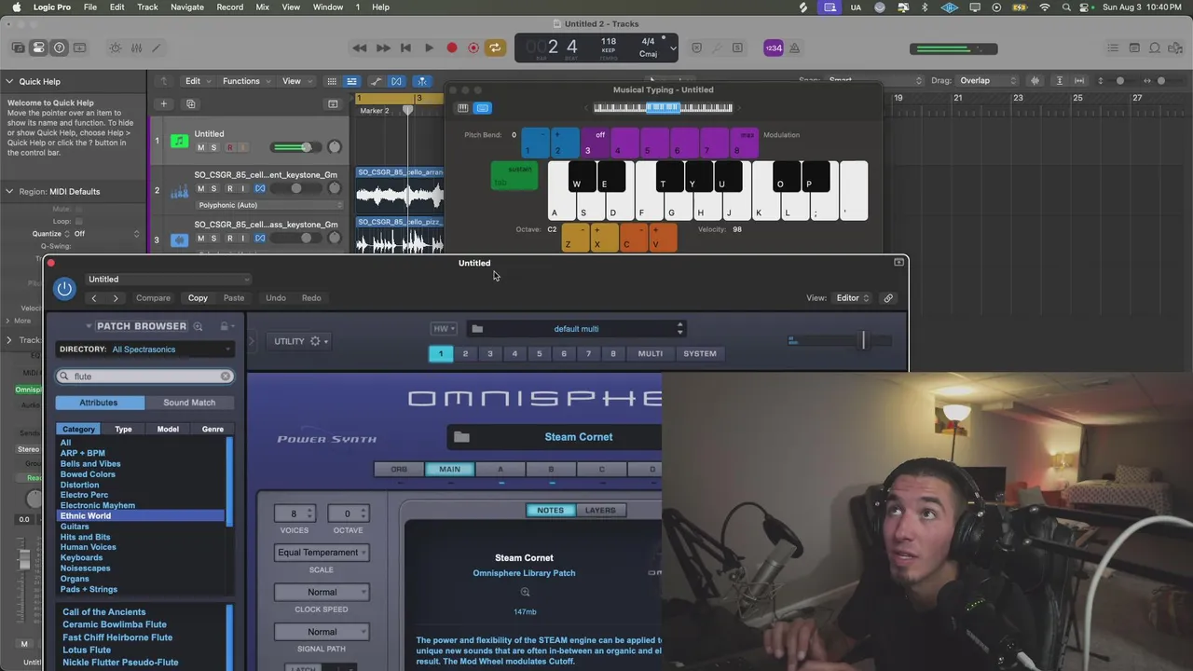Toggle the automation curve button in tracks toolbar
Image resolution: width=1193 pixels, height=671 pixels.
click(x=376, y=81)
